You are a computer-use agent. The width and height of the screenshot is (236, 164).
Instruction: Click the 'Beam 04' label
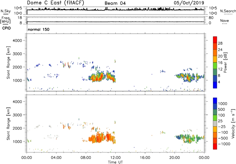pos(115,3)
